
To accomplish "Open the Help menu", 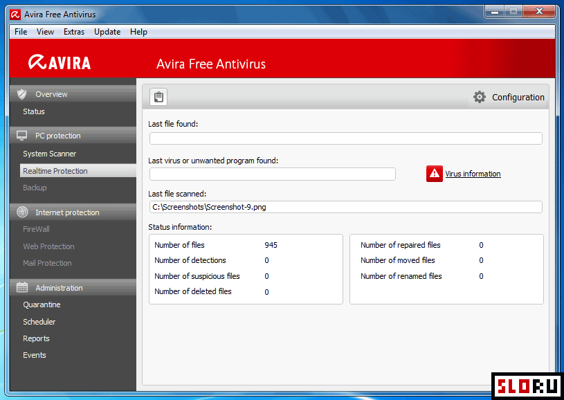I will (x=138, y=32).
